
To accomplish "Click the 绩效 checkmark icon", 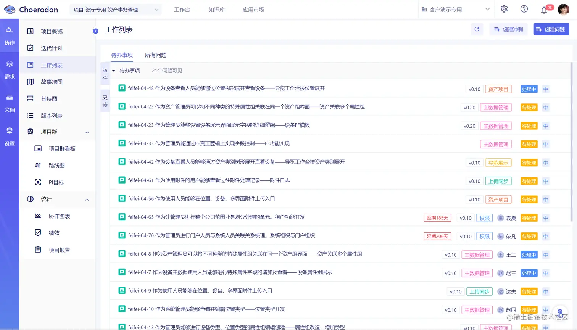I will click(38, 233).
